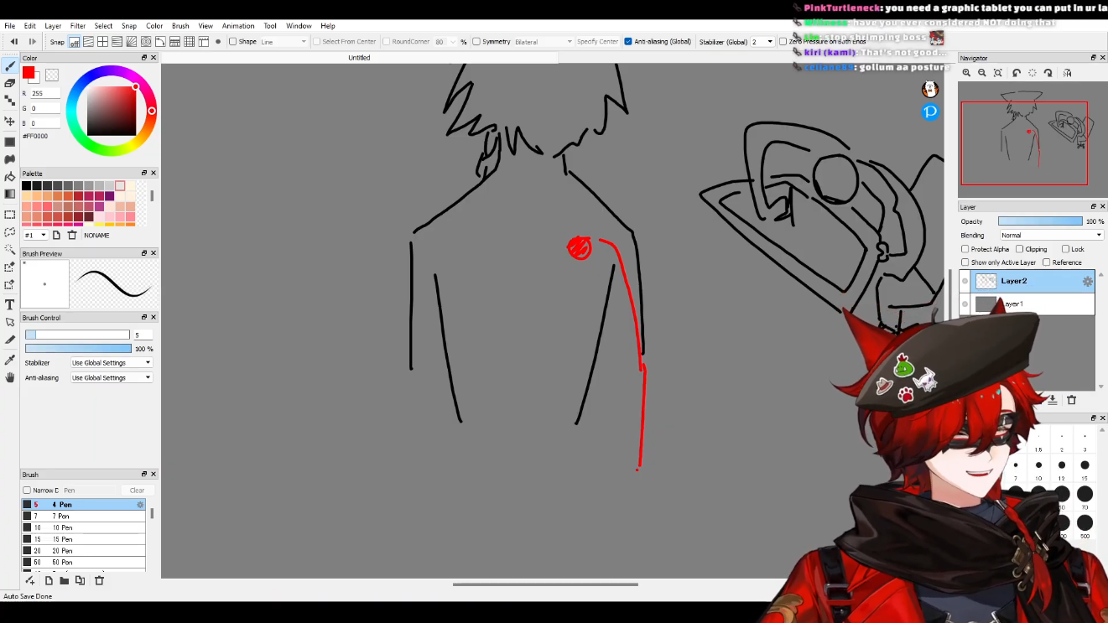This screenshot has height=623, width=1108.
Task: Open the Filter menu
Action: coord(78,26)
